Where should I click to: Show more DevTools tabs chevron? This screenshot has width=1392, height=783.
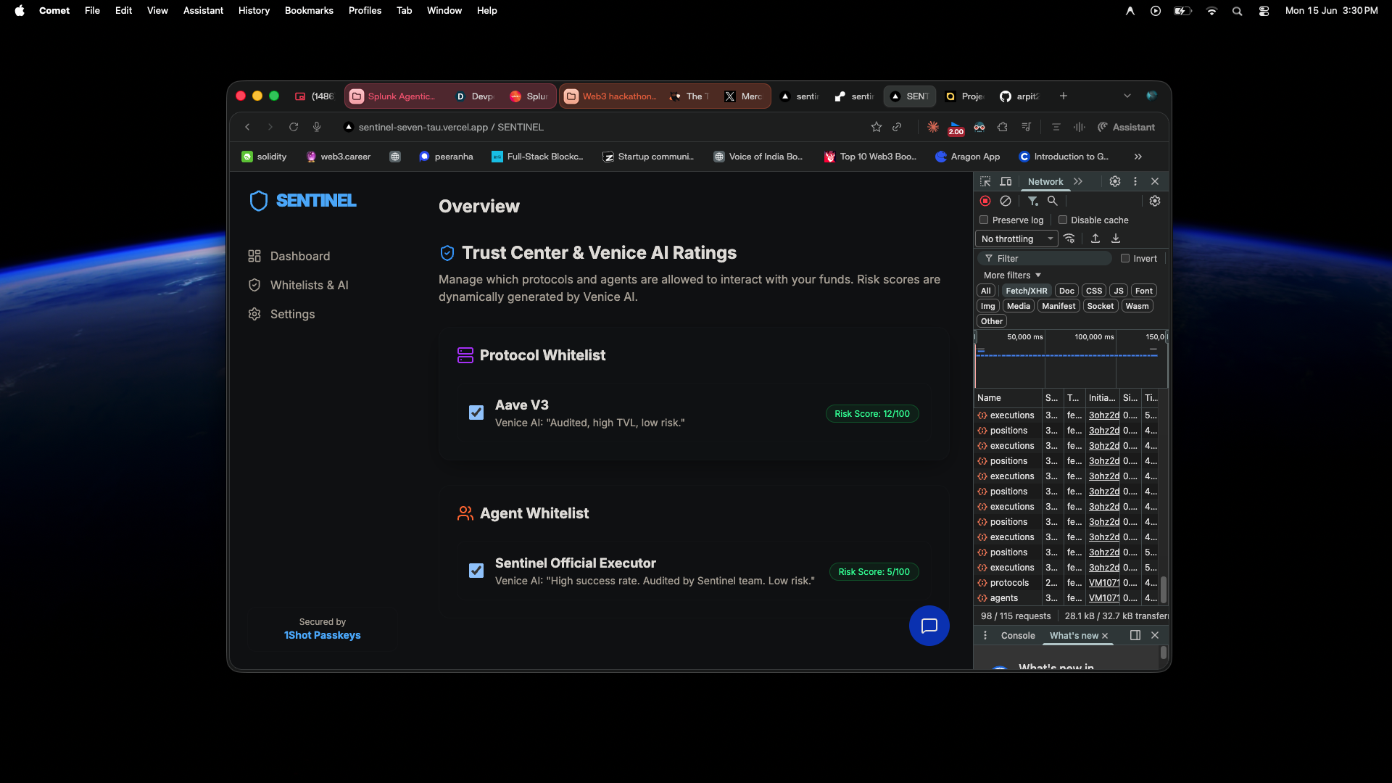pos(1078,181)
